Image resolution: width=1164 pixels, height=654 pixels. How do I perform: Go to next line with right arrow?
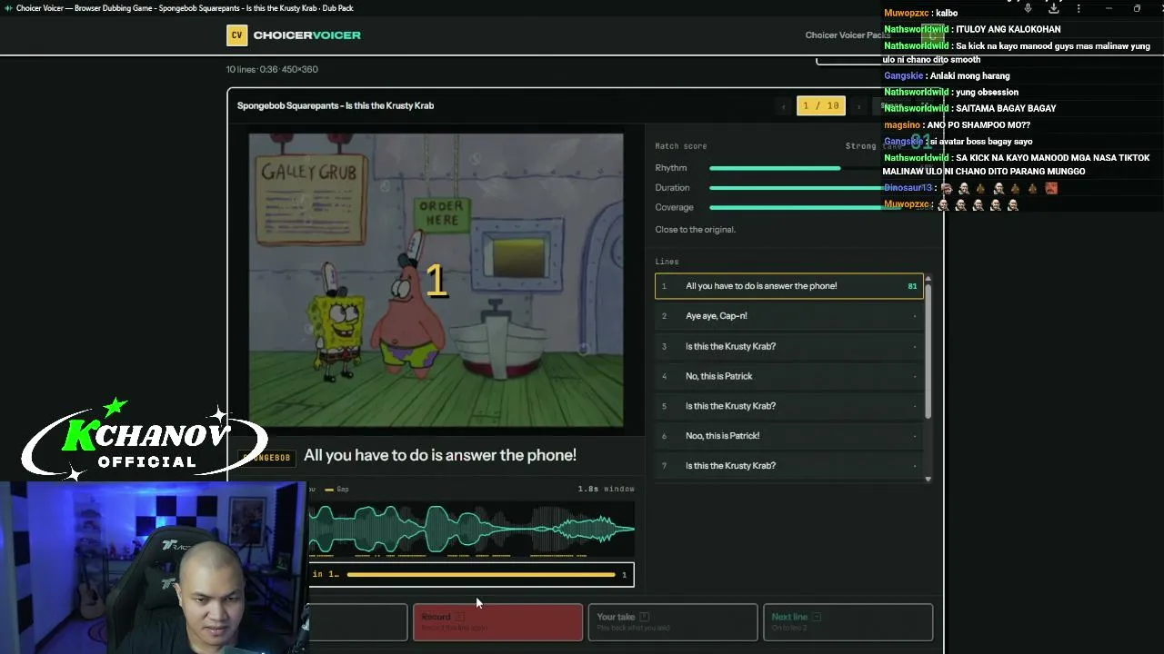point(858,106)
